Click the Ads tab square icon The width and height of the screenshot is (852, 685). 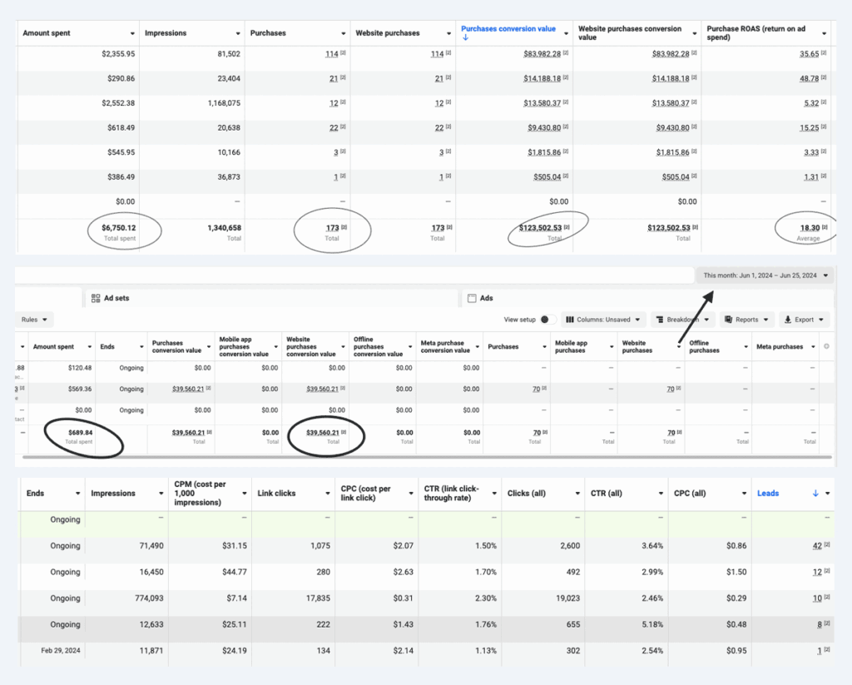472,298
